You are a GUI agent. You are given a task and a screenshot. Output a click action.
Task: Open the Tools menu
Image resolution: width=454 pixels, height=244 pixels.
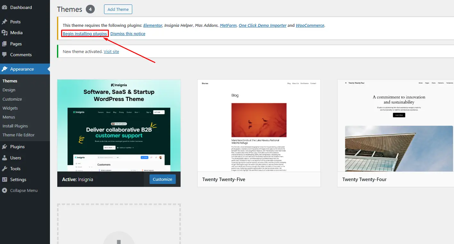pos(25,169)
